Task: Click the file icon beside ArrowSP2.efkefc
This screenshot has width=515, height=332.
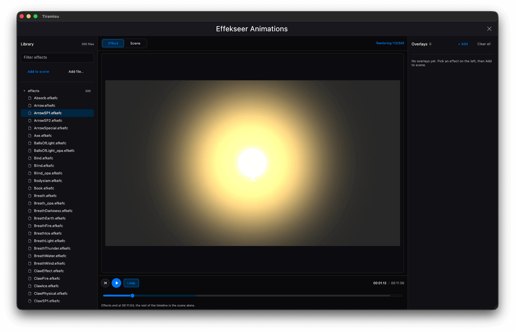Action: pyautogui.click(x=30, y=121)
